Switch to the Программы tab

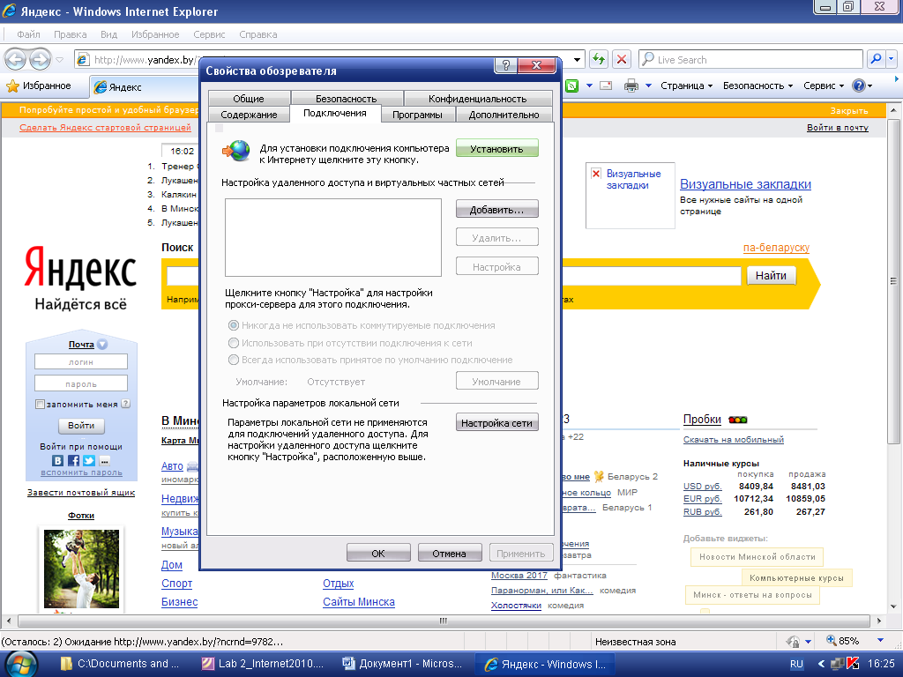[417, 115]
